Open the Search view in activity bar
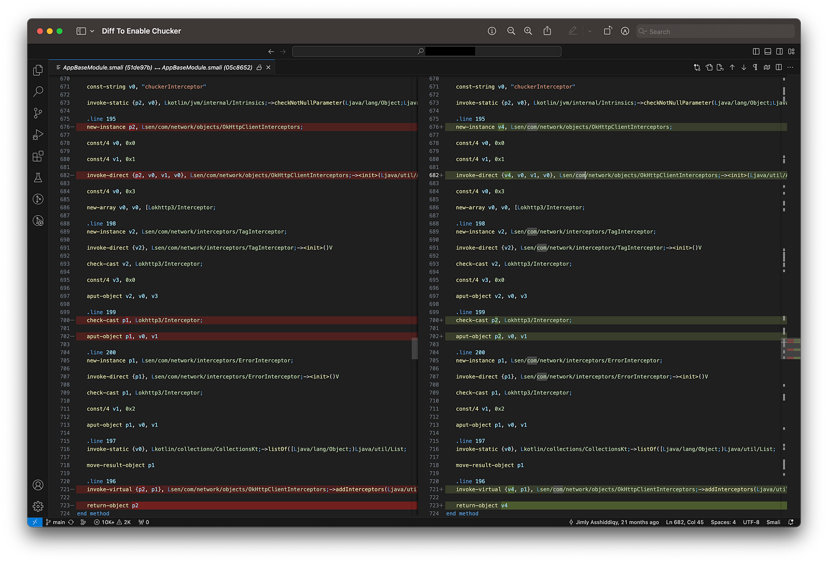 click(x=38, y=92)
